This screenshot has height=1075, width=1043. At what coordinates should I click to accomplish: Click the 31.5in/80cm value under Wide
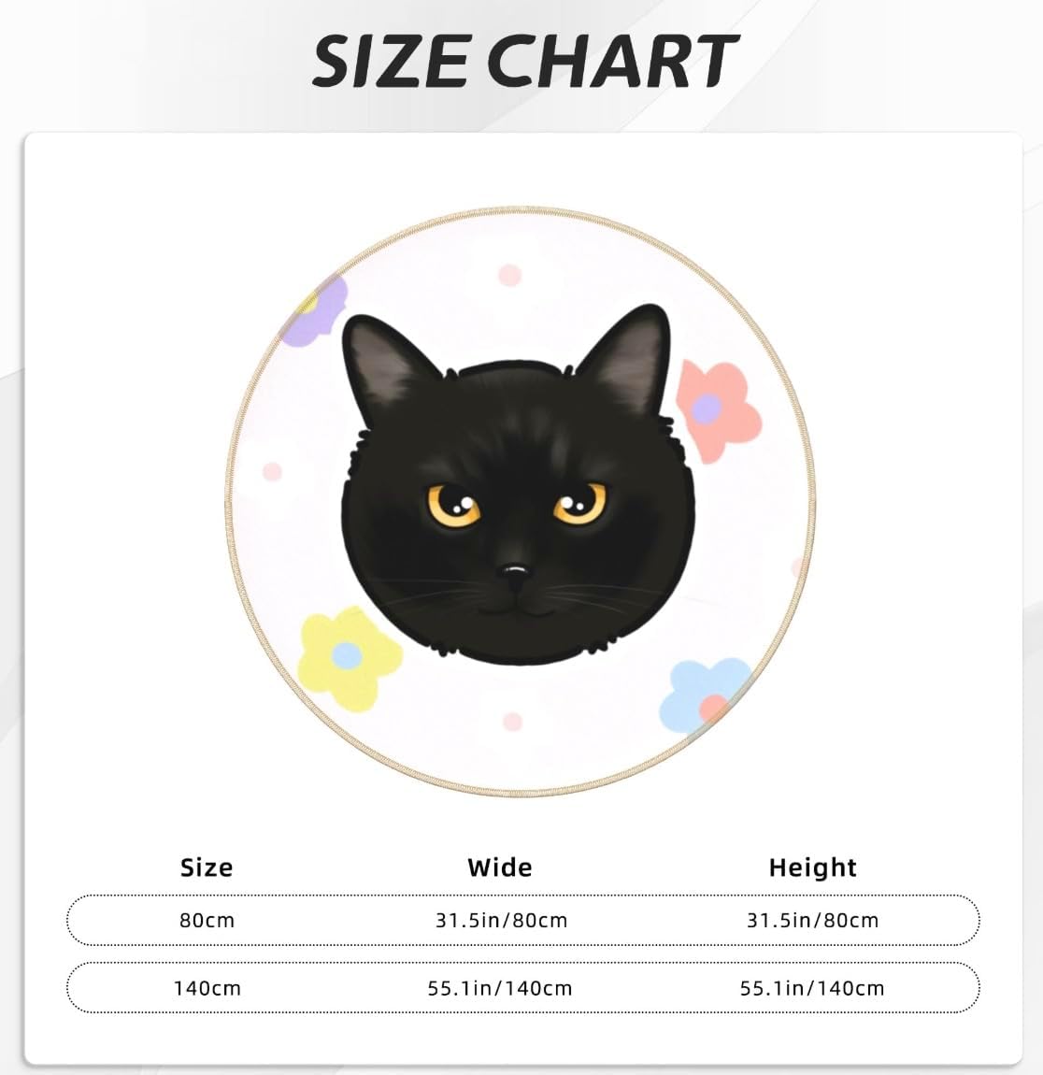501,920
